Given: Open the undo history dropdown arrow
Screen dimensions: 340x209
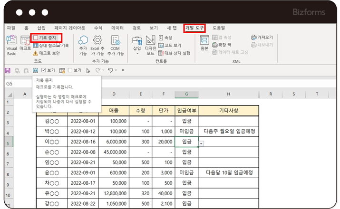Looking at the screenshot, I should tap(117, 70).
